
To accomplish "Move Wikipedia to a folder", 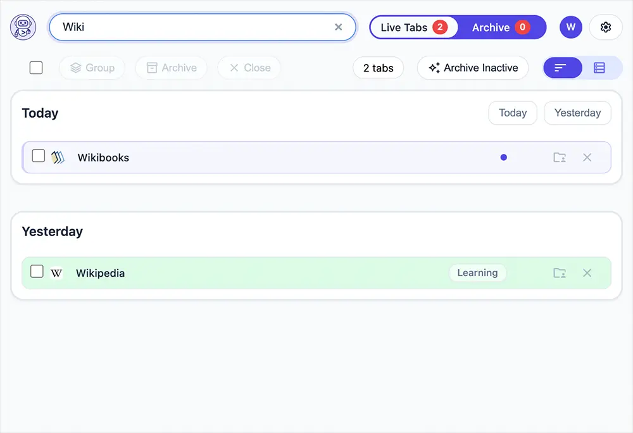I will pos(559,273).
